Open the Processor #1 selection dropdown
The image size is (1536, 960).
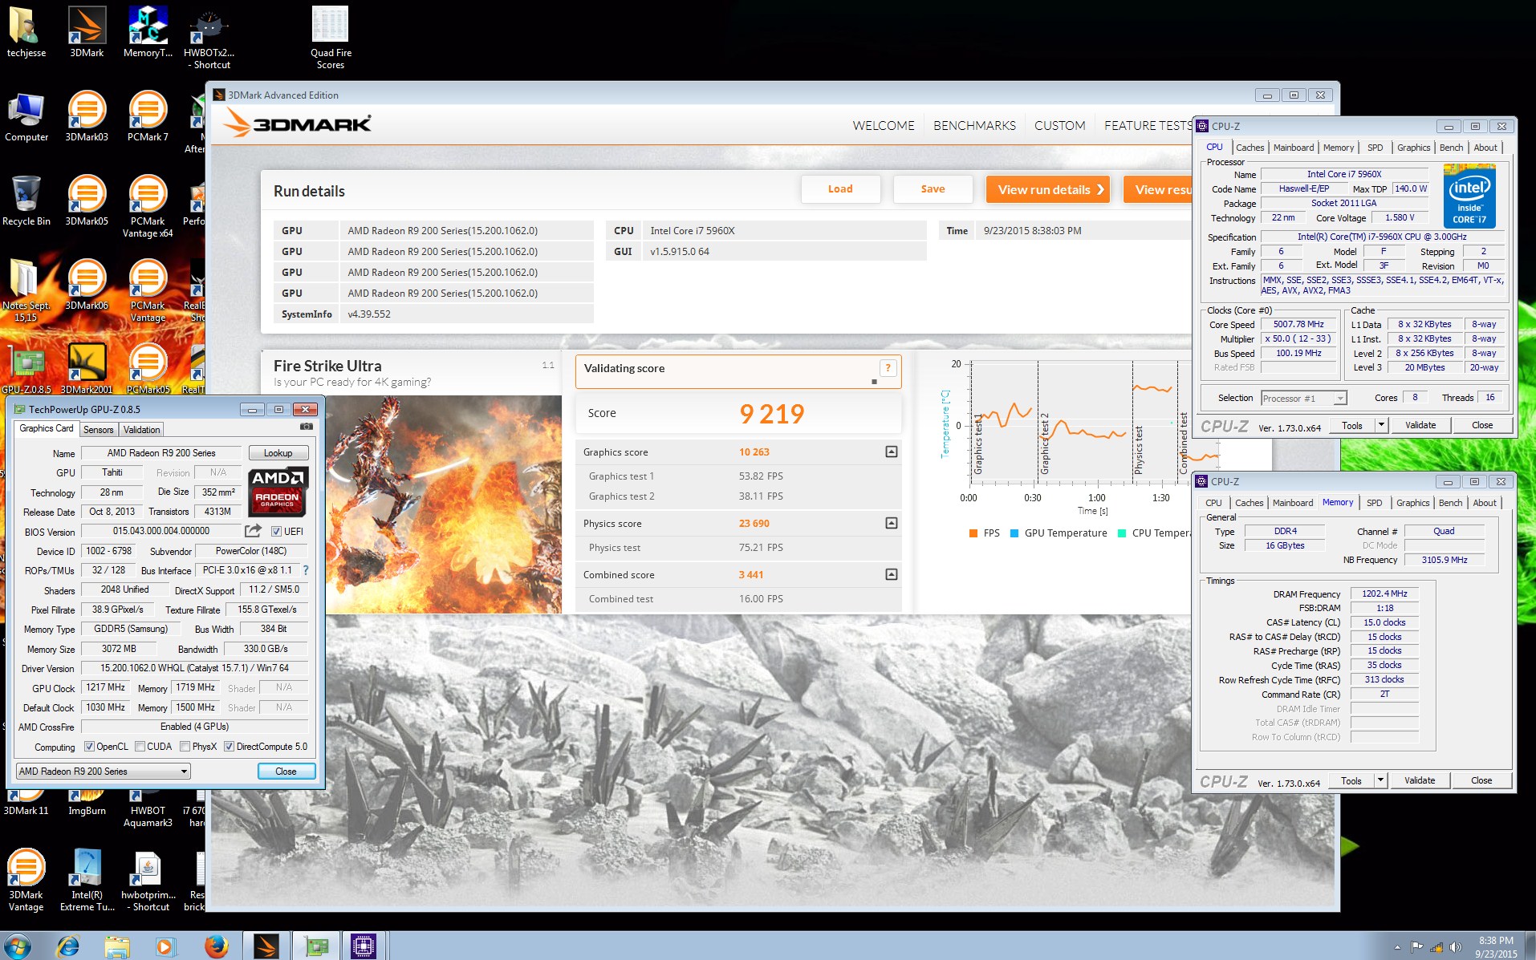[1303, 399]
